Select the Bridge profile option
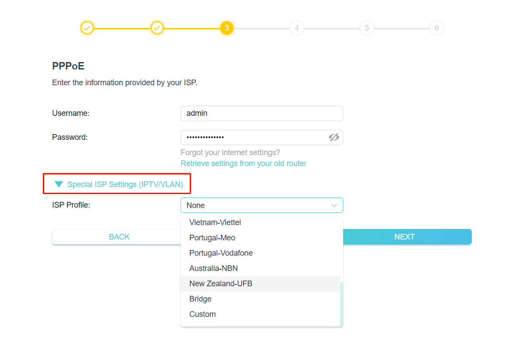The height and width of the screenshot is (354, 529). coord(200,298)
